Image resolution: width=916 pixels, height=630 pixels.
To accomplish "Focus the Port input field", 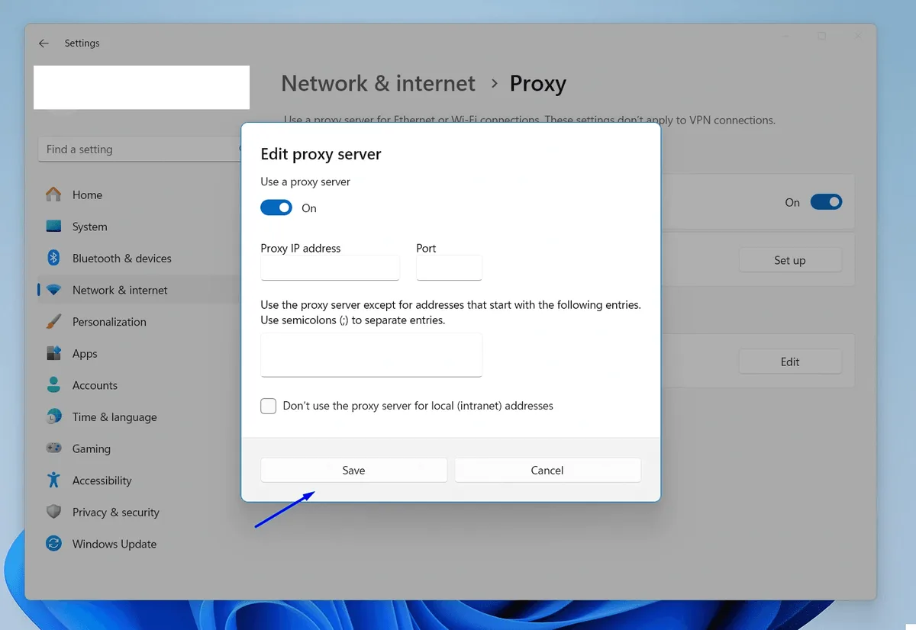I will [x=449, y=268].
